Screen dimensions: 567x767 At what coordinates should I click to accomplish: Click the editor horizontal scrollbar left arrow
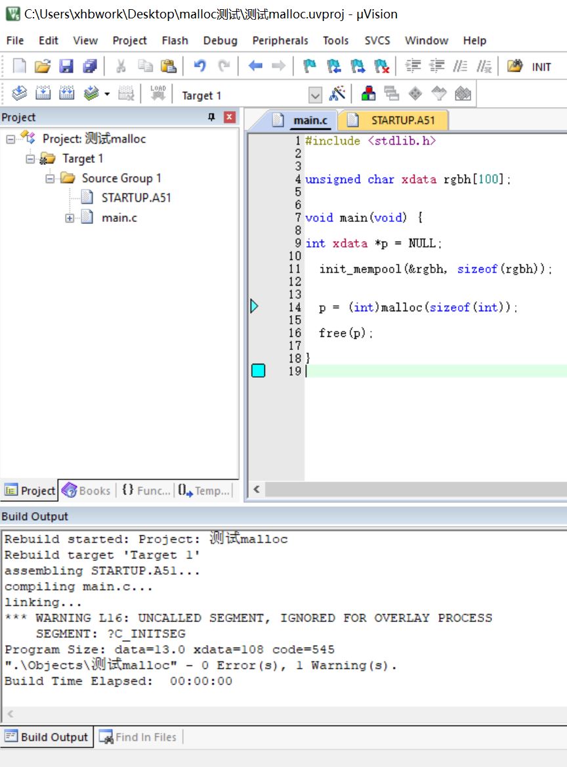coord(257,489)
